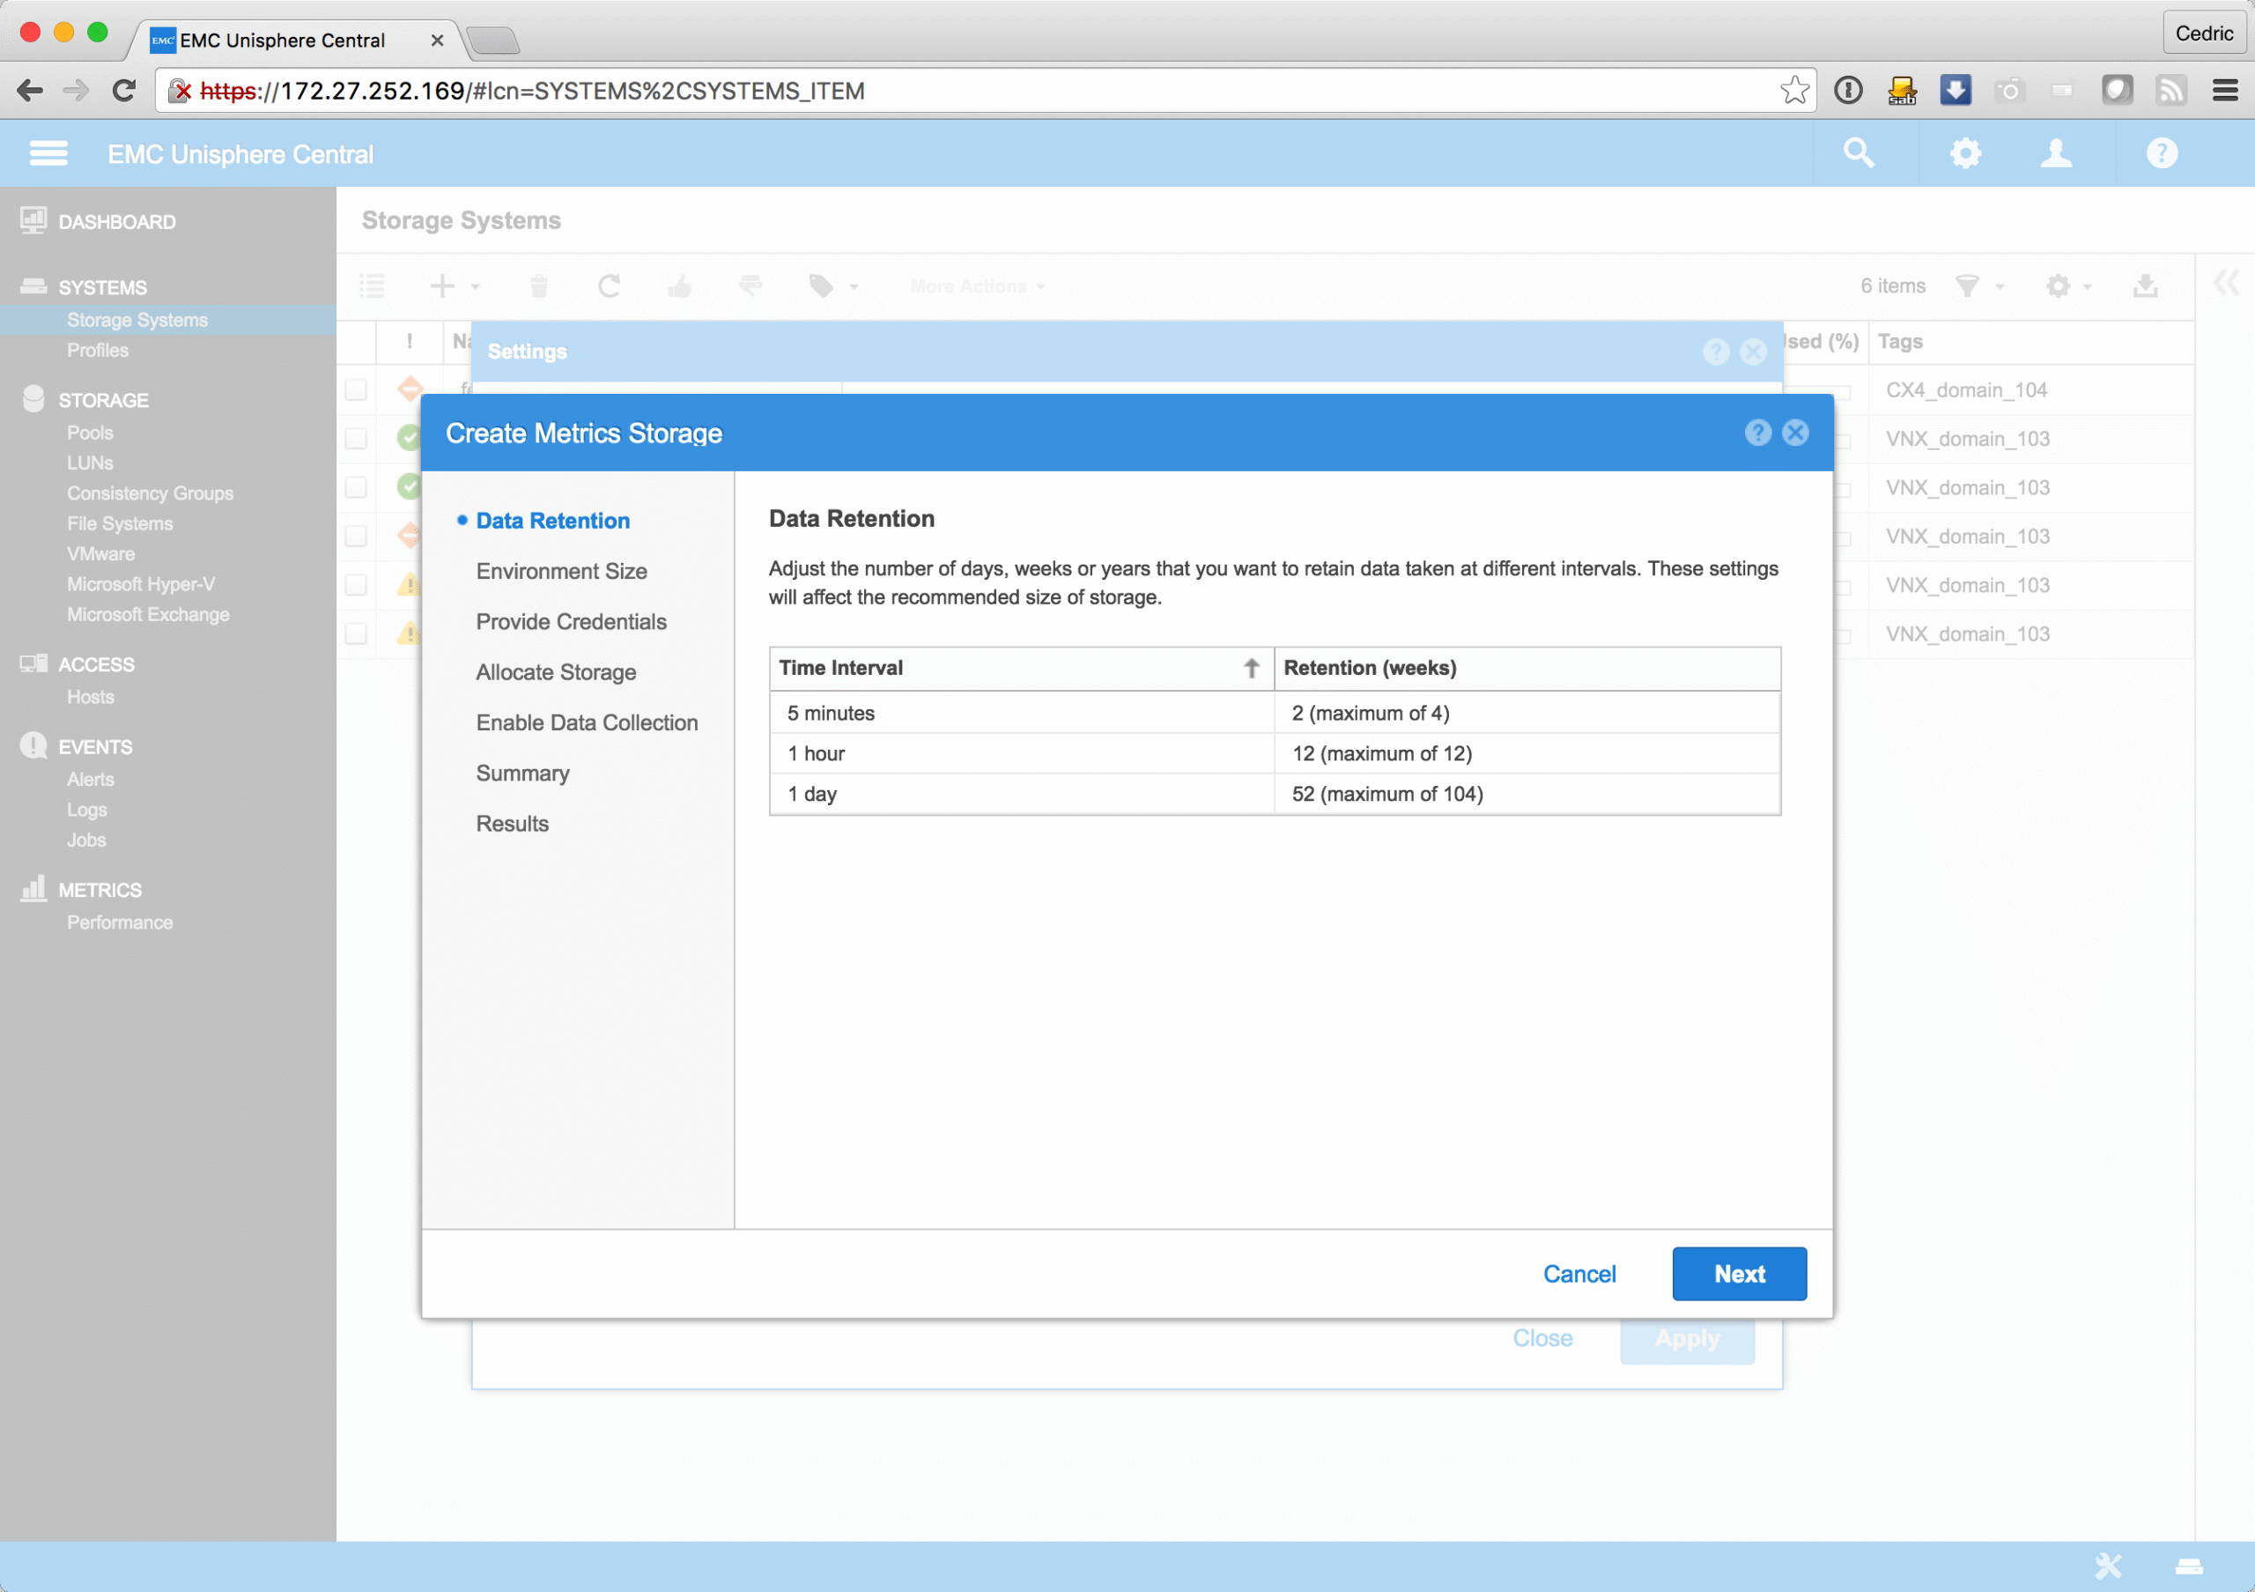Image resolution: width=2255 pixels, height=1592 pixels.
Task: Click the search magnifier icon in header
Action: coord(1859,153)
